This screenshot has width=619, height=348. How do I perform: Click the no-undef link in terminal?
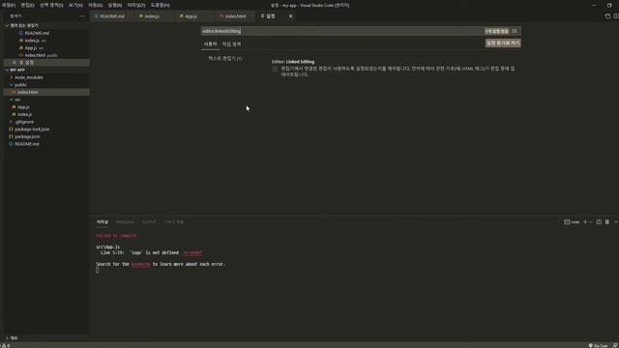[192, 253]
